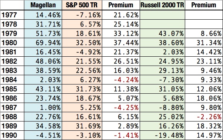The height and width of the screenshot is (140, 223).
Task: Click the Russell 2000 1990 cell showing -19.48%
Action: pos(162,135)
